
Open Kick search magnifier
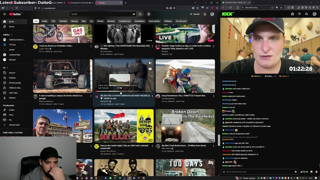pyautogui.click(x=306, y=14)
